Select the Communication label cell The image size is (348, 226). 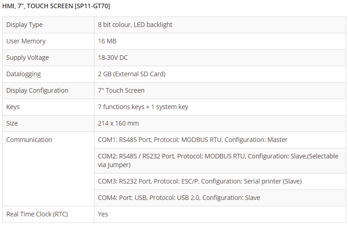[29, 140]
